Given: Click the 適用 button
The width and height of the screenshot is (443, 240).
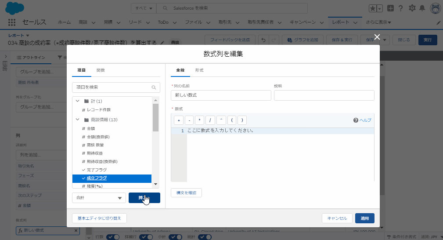Looking at the screenshot, I should point(365,218).
